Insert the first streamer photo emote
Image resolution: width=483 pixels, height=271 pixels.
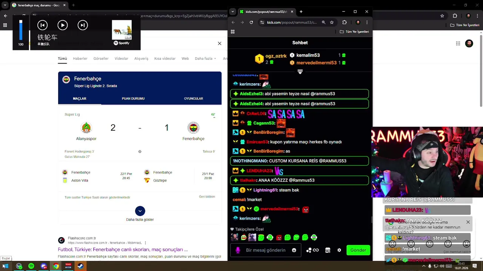coord(234,238)
